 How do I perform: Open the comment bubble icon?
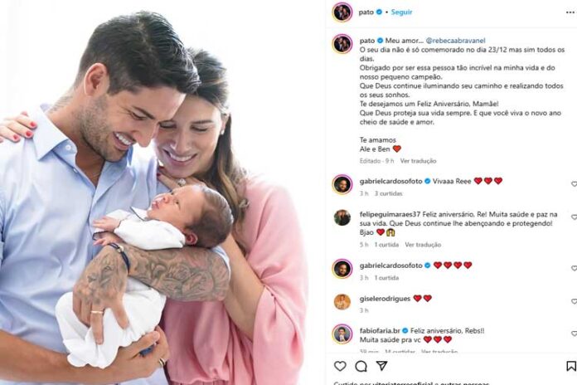click(361, 366)
